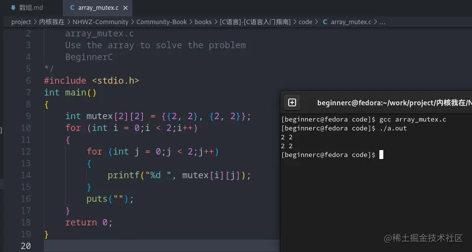Click the printf statement line
This screenshot has width=472, height=252.
(x=179, y=175)
